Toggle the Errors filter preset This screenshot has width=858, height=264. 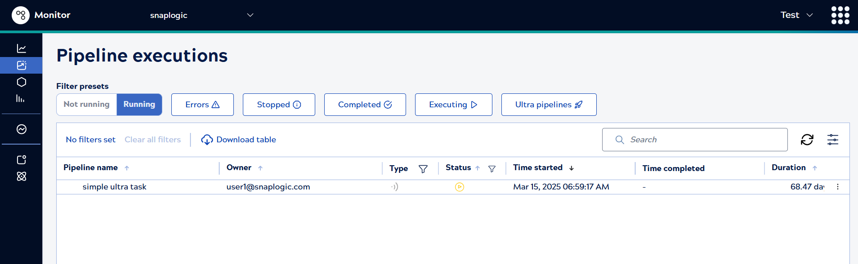[x=202, y=105]
